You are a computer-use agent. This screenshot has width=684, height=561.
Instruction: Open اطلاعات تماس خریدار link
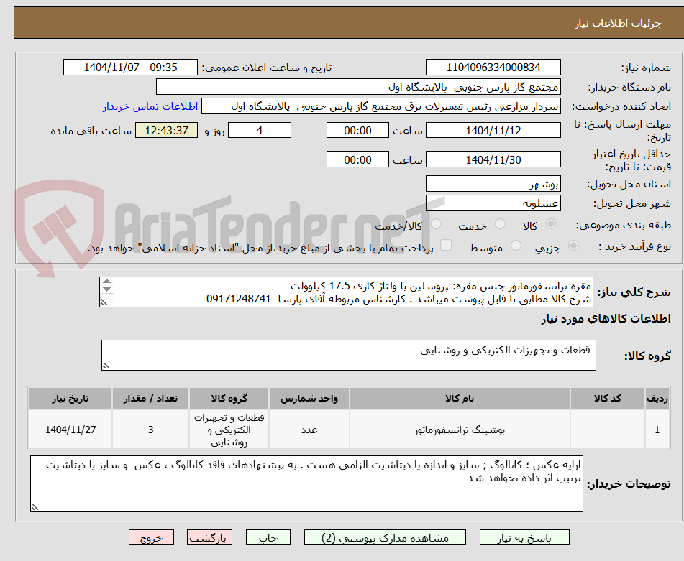(x=150, y=106)
